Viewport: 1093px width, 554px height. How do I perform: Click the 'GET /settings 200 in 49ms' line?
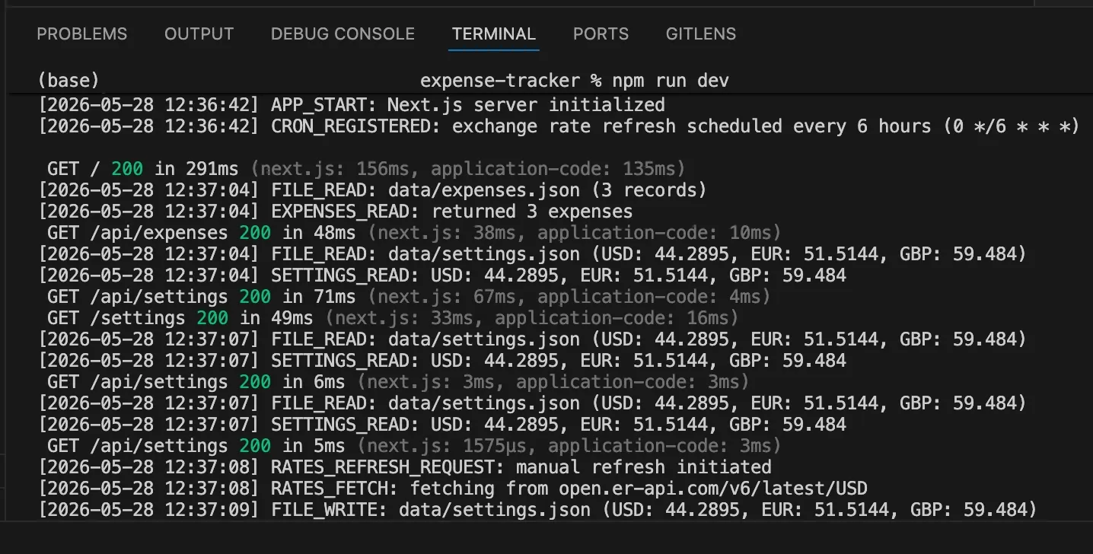click(393, 317)
